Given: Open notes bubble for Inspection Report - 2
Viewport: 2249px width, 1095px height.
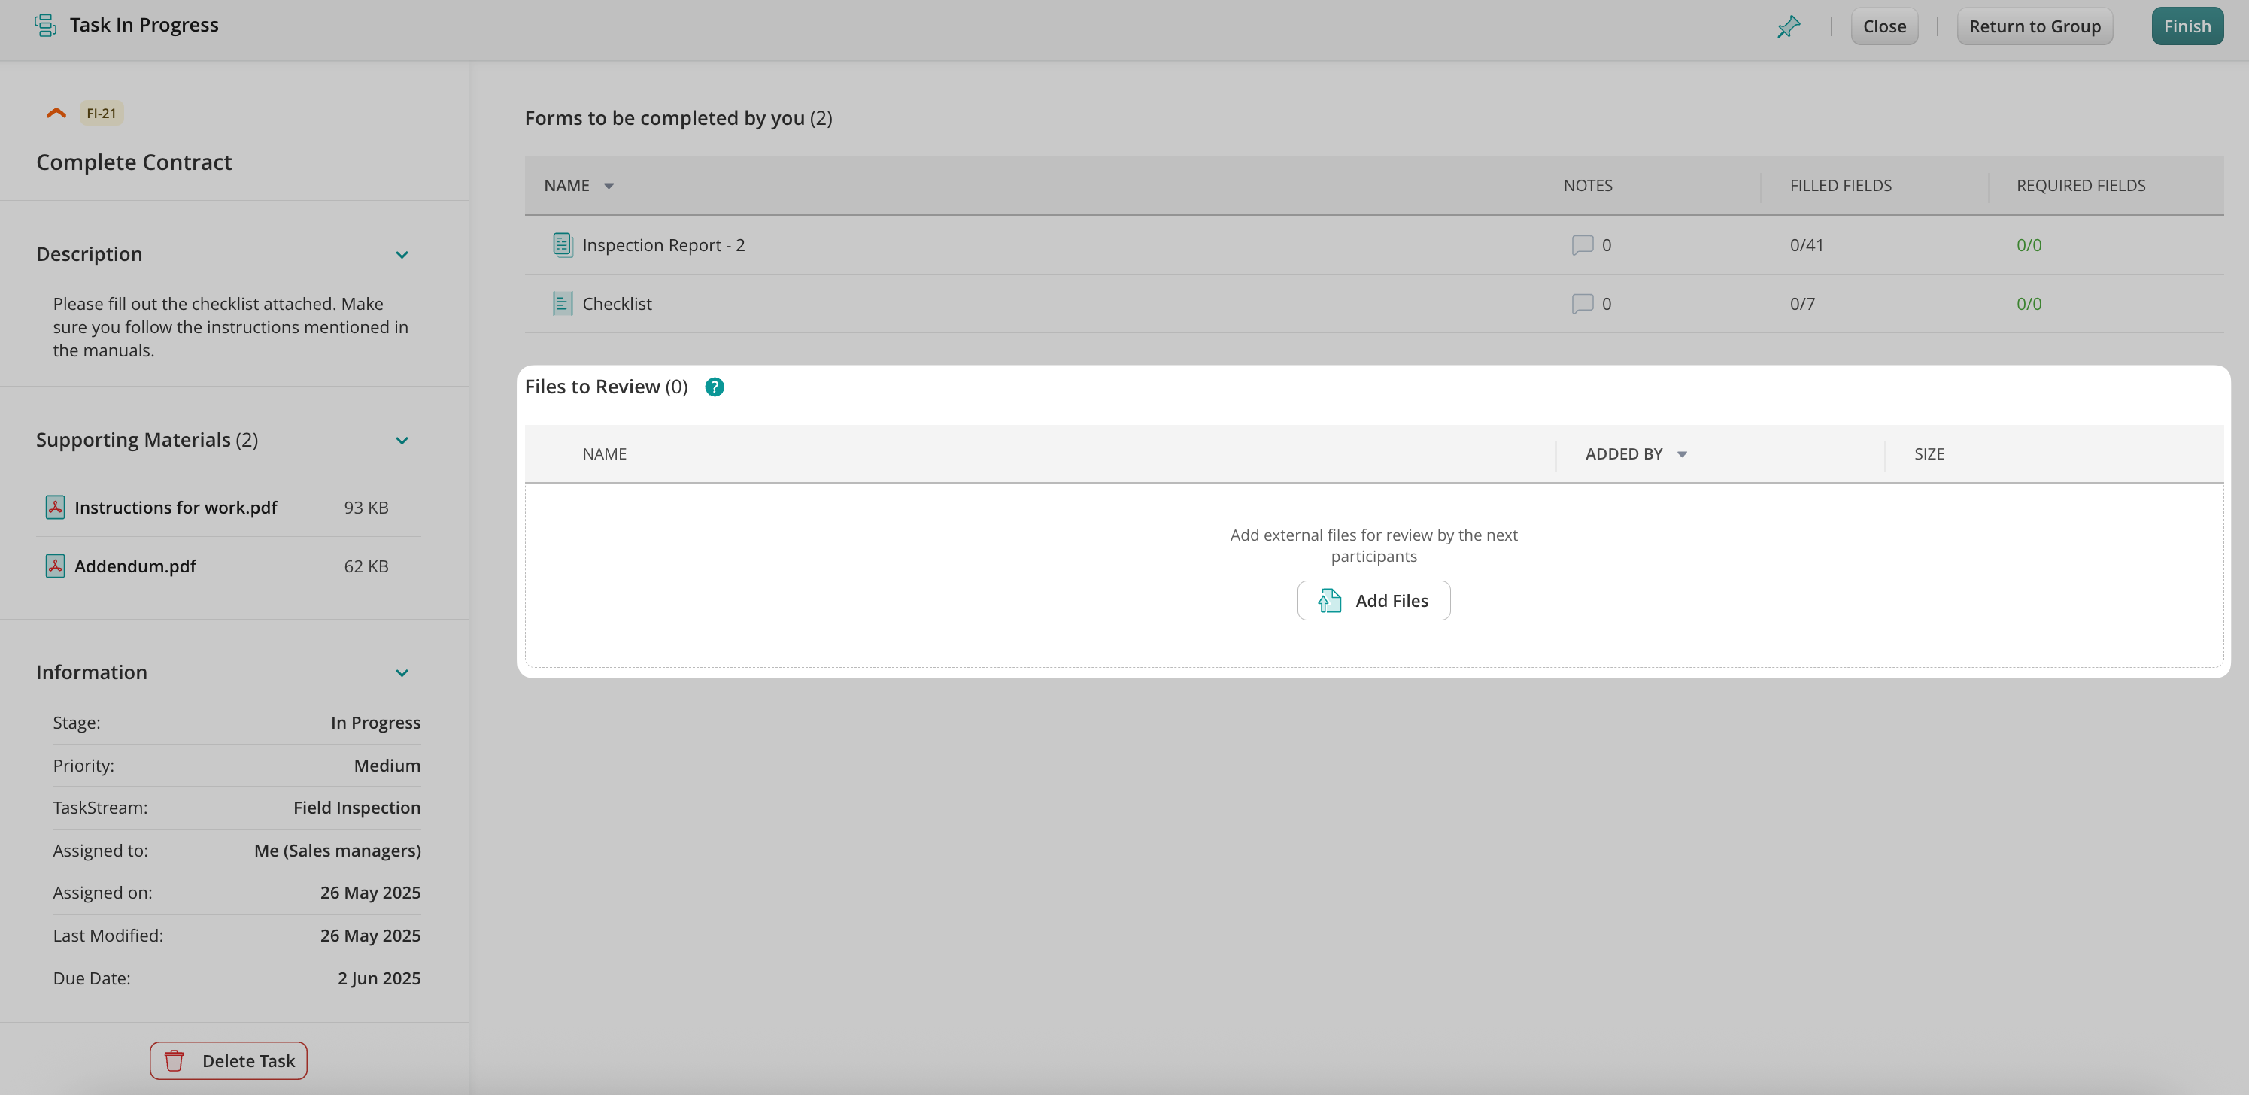Looking at the screenshot, I should click(1582, 245).
